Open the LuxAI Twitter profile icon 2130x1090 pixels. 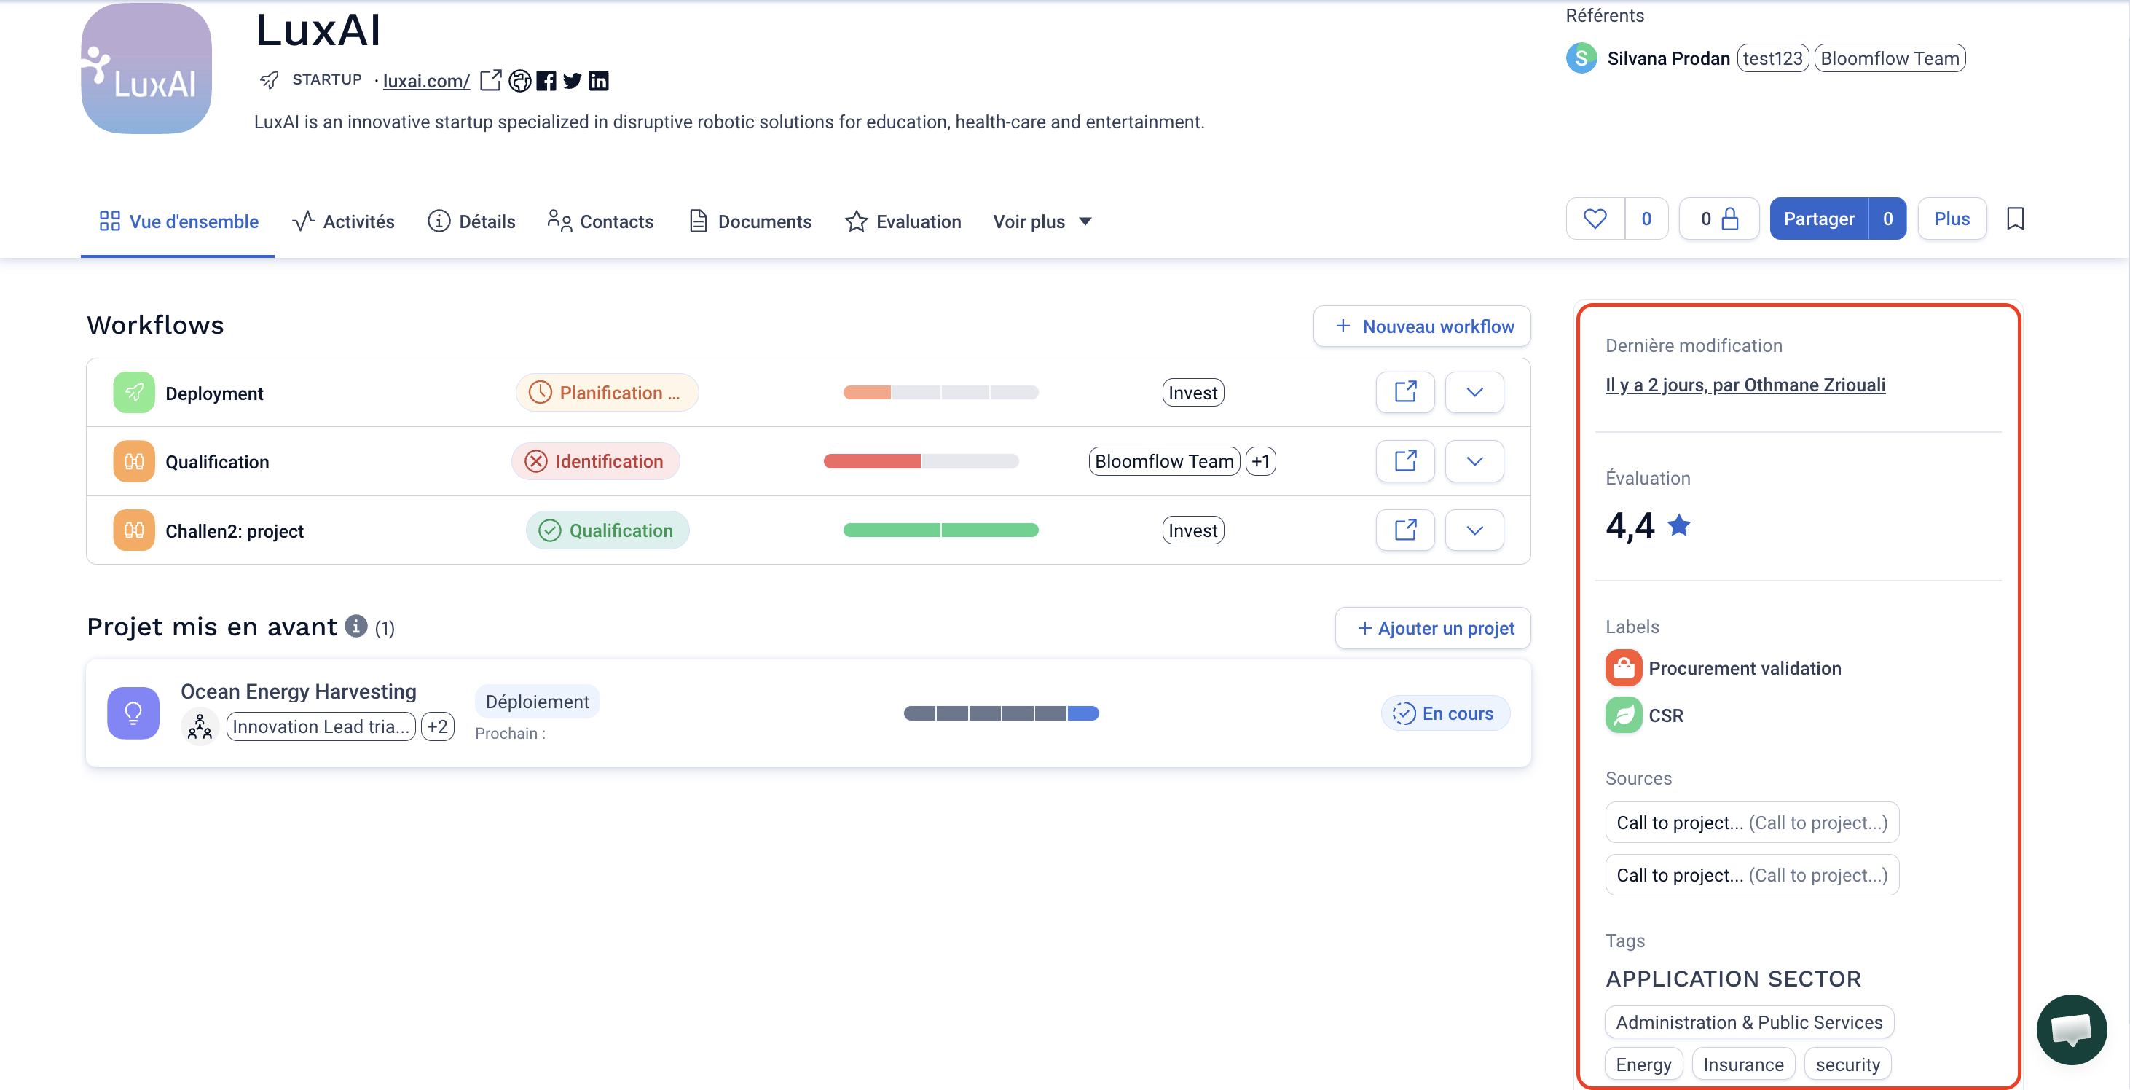click(x=572, y=80)
